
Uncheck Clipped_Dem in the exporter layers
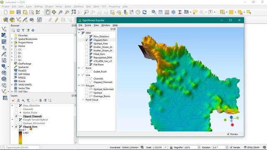87,40
